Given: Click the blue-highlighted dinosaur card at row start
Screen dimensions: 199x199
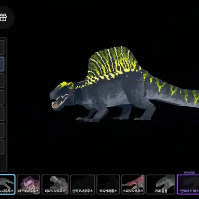Looking at the screenshot, I should pyautogui.click(x=7, y=184).
